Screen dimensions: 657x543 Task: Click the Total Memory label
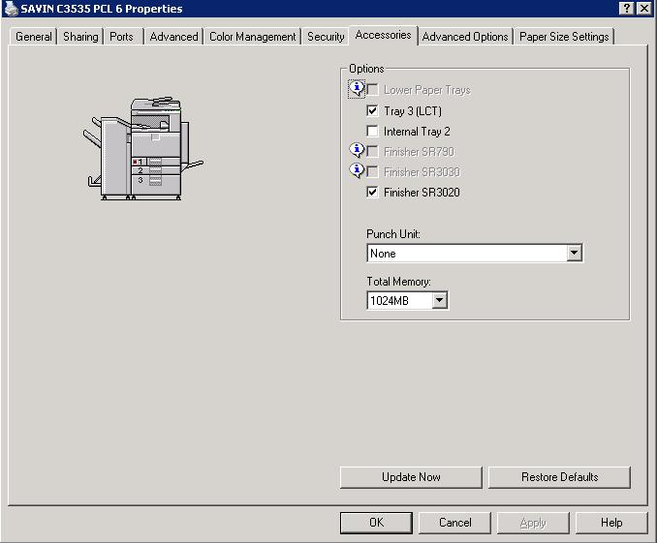coord(398,282)
